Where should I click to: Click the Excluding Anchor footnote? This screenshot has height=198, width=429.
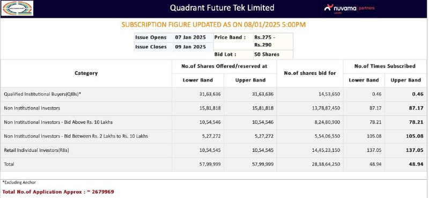click(x=19, y=182)
